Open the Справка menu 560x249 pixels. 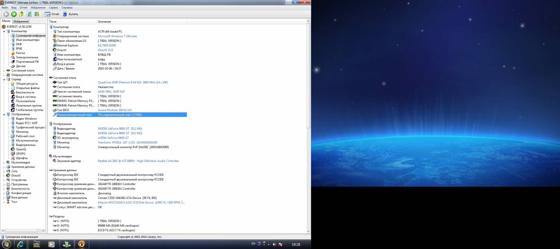click(x=67, y=7)
